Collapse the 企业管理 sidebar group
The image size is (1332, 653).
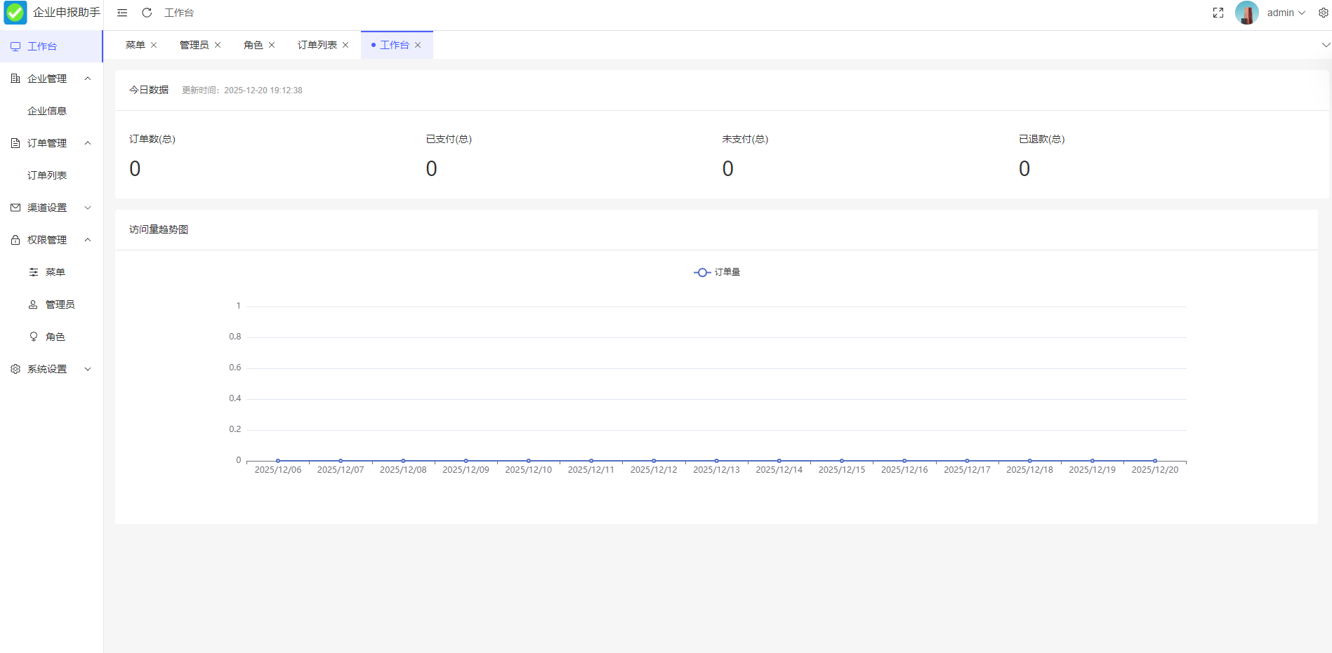pos(88,79)
